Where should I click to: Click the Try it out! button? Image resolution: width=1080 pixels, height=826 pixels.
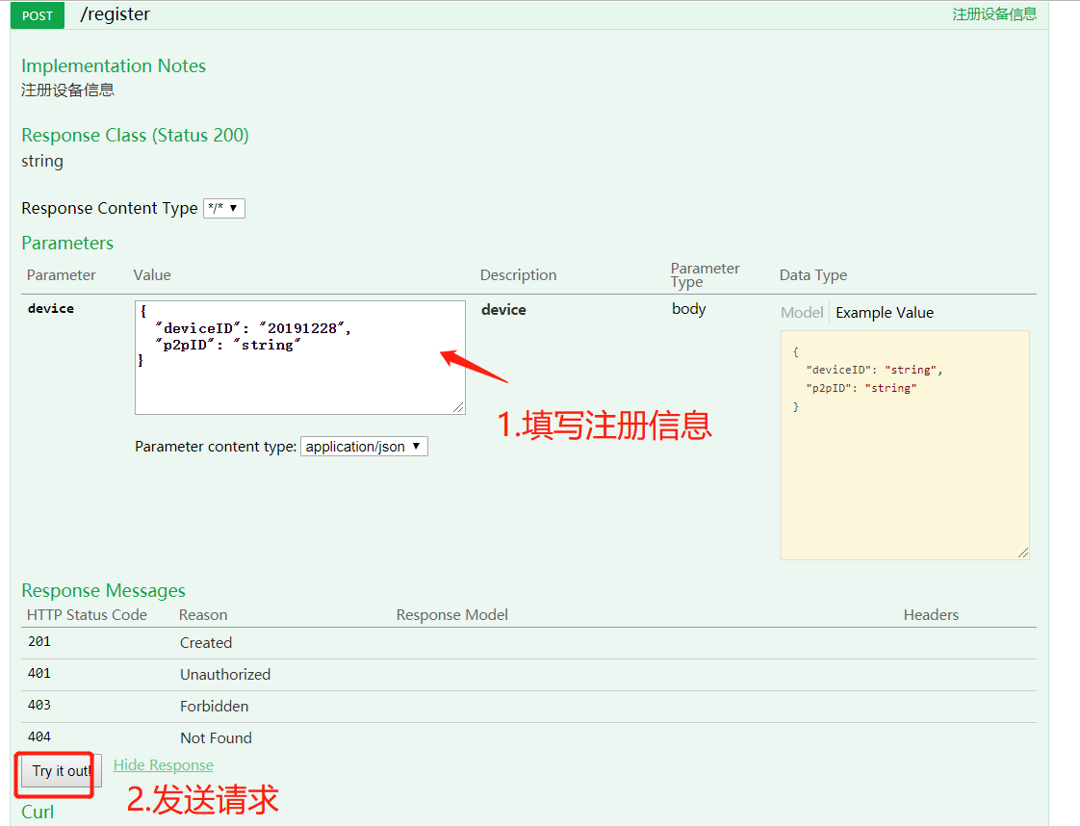(x=62, y=771)
